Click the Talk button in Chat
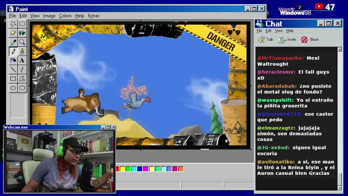Screen dimensions: 348x196 pos(266,40)
